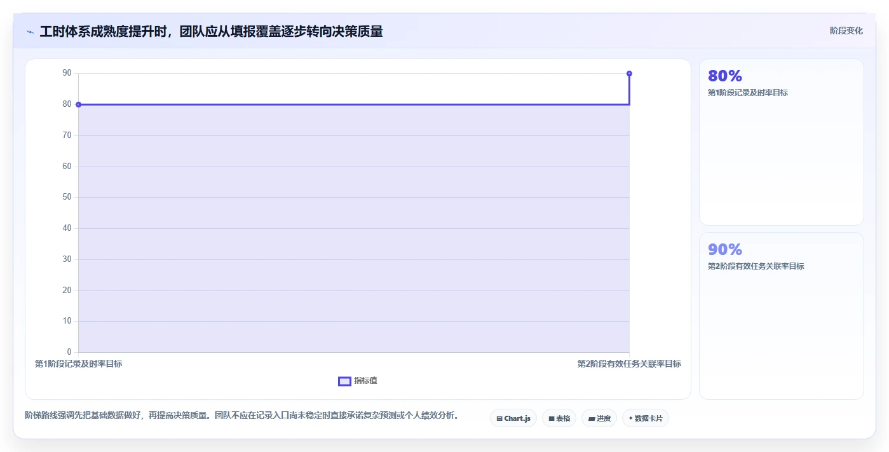Viewport: 889px width, 452px height.
Task: Click the 进度 chip
Action: [599, 418]
